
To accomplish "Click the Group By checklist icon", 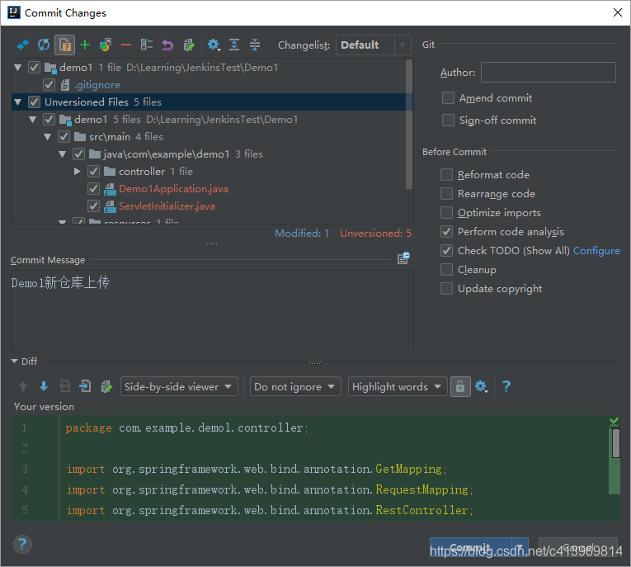I will (147, 45).
